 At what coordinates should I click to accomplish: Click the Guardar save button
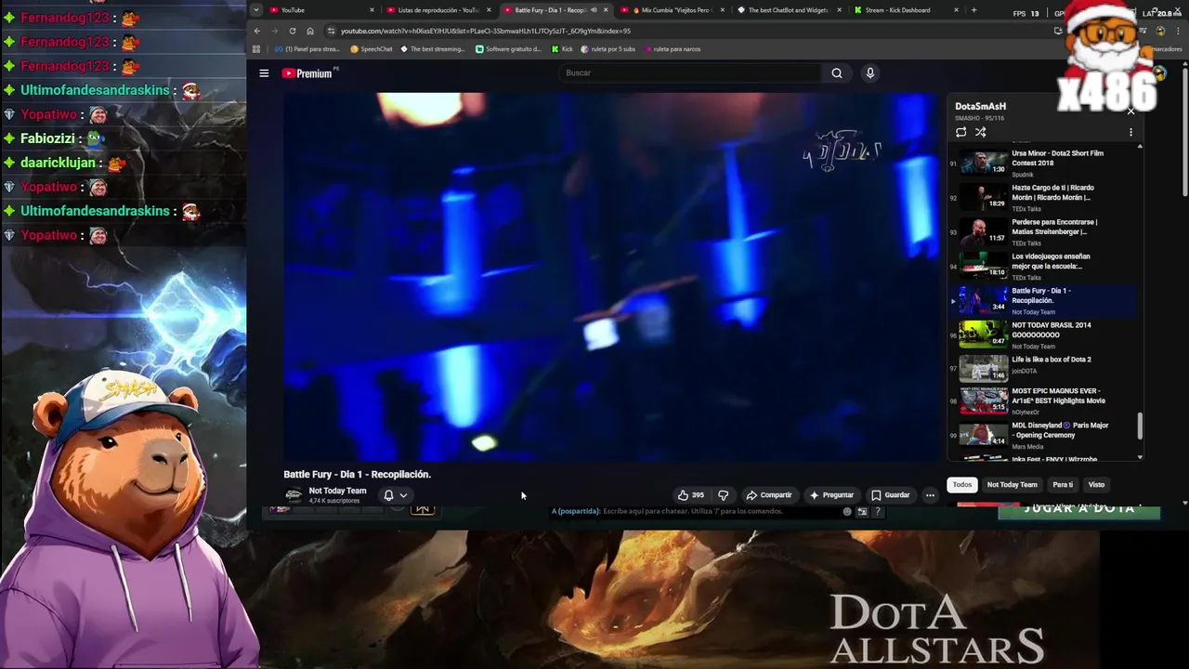pos(890,495)
